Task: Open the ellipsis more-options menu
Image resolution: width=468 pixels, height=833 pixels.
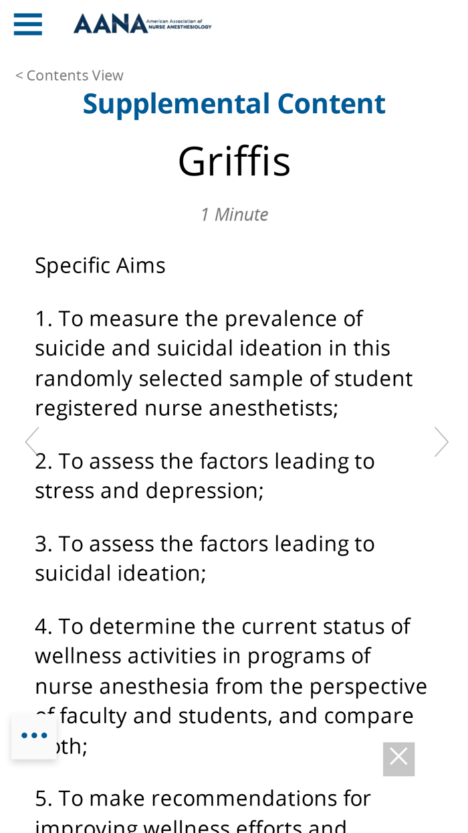Action: tap(33, 734)
